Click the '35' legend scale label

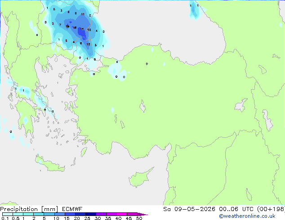pyautogui.click(x=108, y=218)
